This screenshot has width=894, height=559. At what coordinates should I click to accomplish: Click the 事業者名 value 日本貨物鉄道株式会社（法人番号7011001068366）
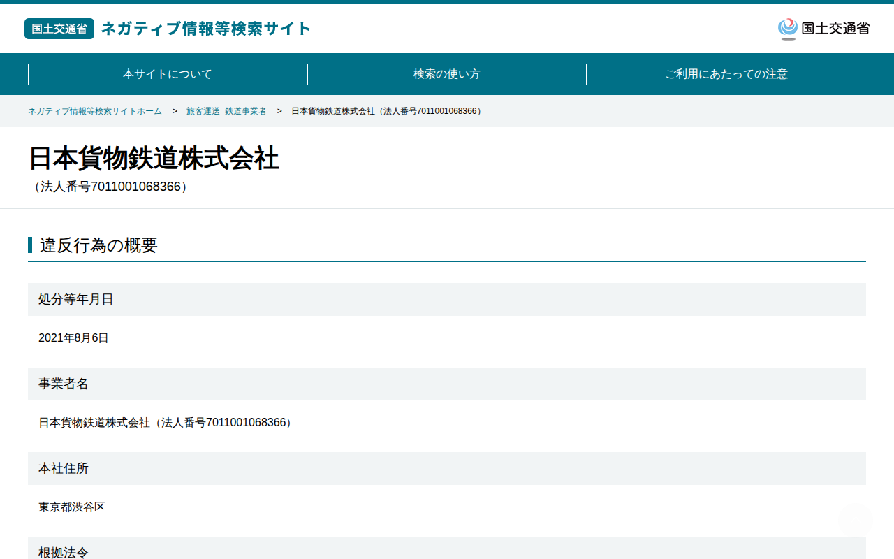pos(166,423)
